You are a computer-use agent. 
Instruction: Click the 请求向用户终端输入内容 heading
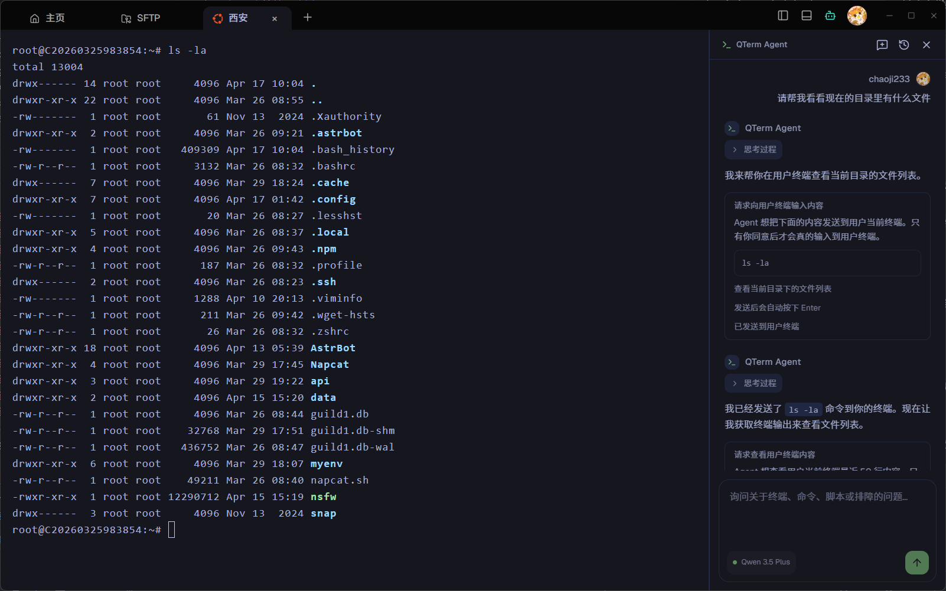pos(778,205)
